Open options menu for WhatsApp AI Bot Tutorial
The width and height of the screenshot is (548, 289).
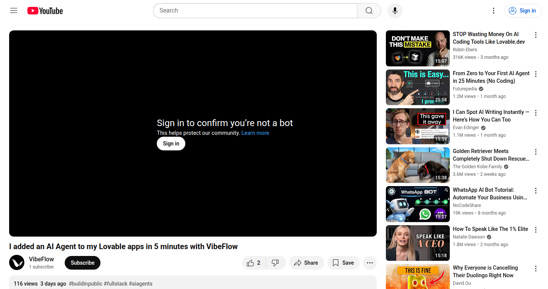[536, 191]
